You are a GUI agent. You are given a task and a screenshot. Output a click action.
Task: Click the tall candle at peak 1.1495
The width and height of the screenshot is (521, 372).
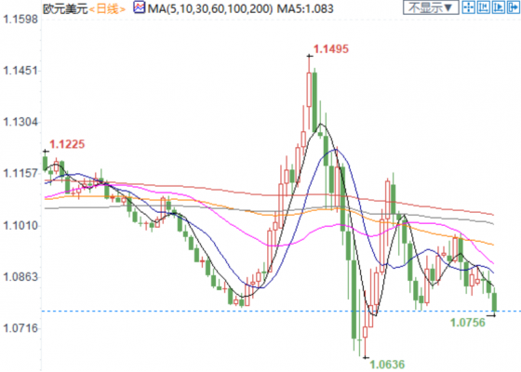309,89
